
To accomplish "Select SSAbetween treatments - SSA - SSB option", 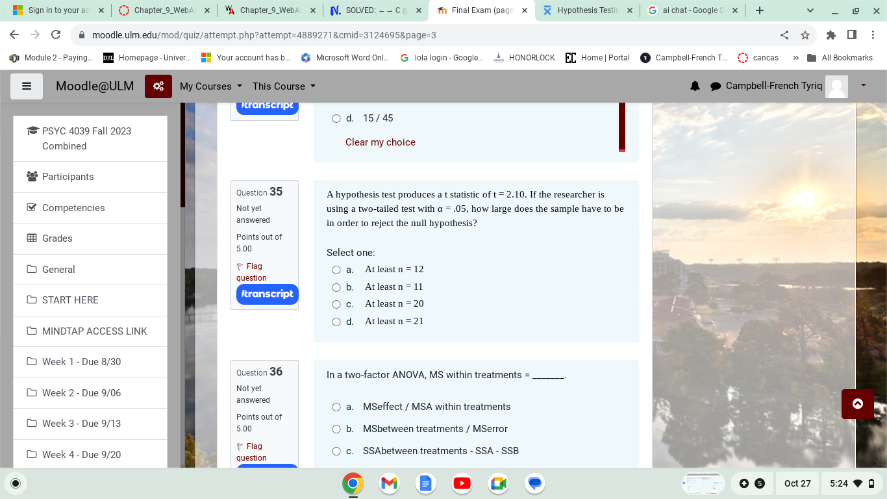I will [336, 451].
